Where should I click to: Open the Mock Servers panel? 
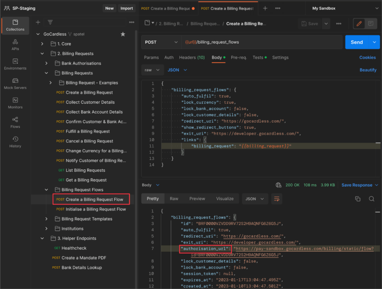pyautogui.click(x=15, y=84)
